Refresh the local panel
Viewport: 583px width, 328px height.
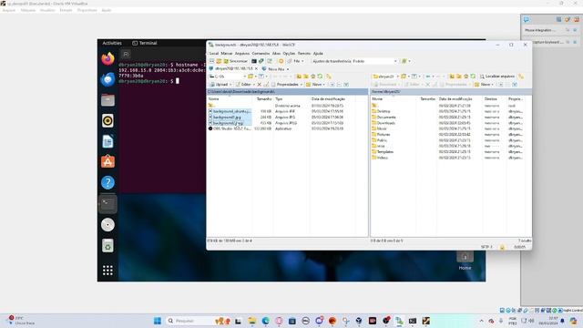coord(320,77)
